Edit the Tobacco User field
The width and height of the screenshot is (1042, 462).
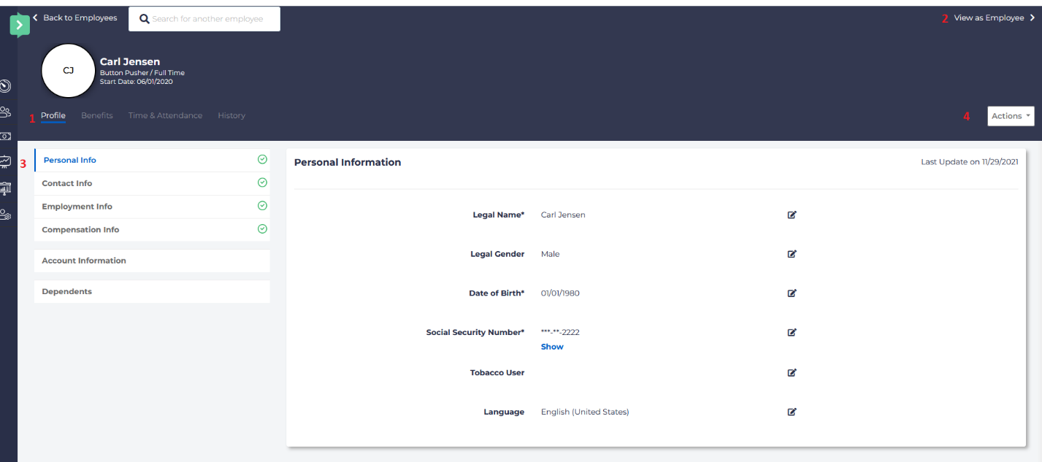[792, 372]
